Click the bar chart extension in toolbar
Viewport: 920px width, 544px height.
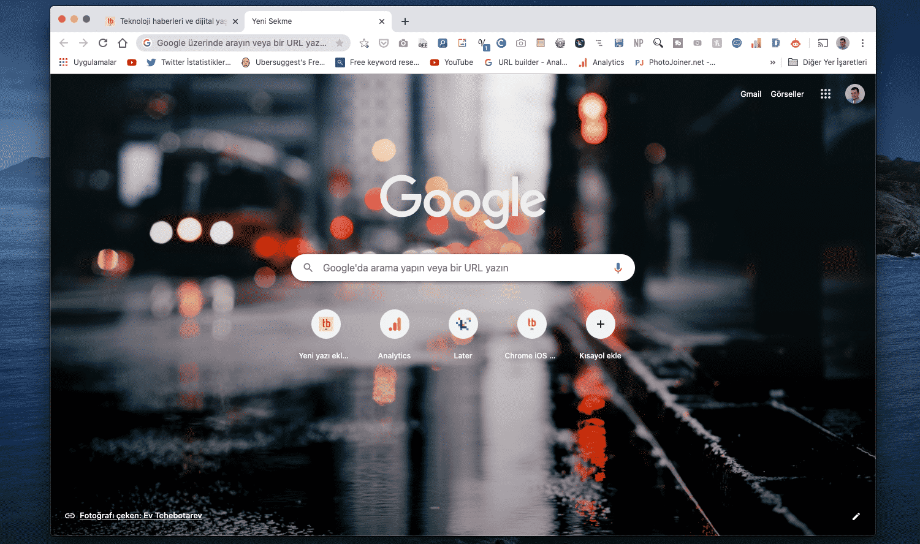pos(756,43)
